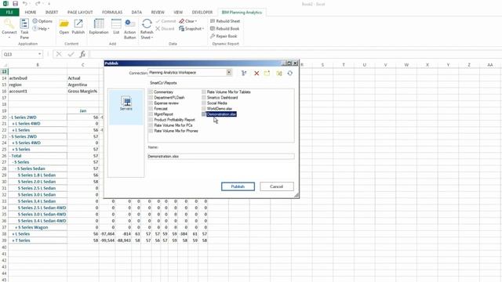
Task: Click the Social Media item checkbox
Action: click(204, 103)
